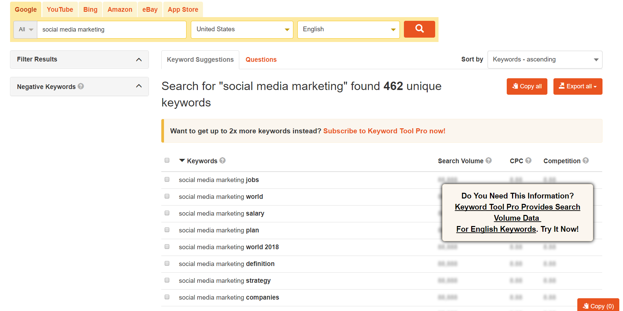
Task: Open the English language dropdown
Action: tap(348, 30)
